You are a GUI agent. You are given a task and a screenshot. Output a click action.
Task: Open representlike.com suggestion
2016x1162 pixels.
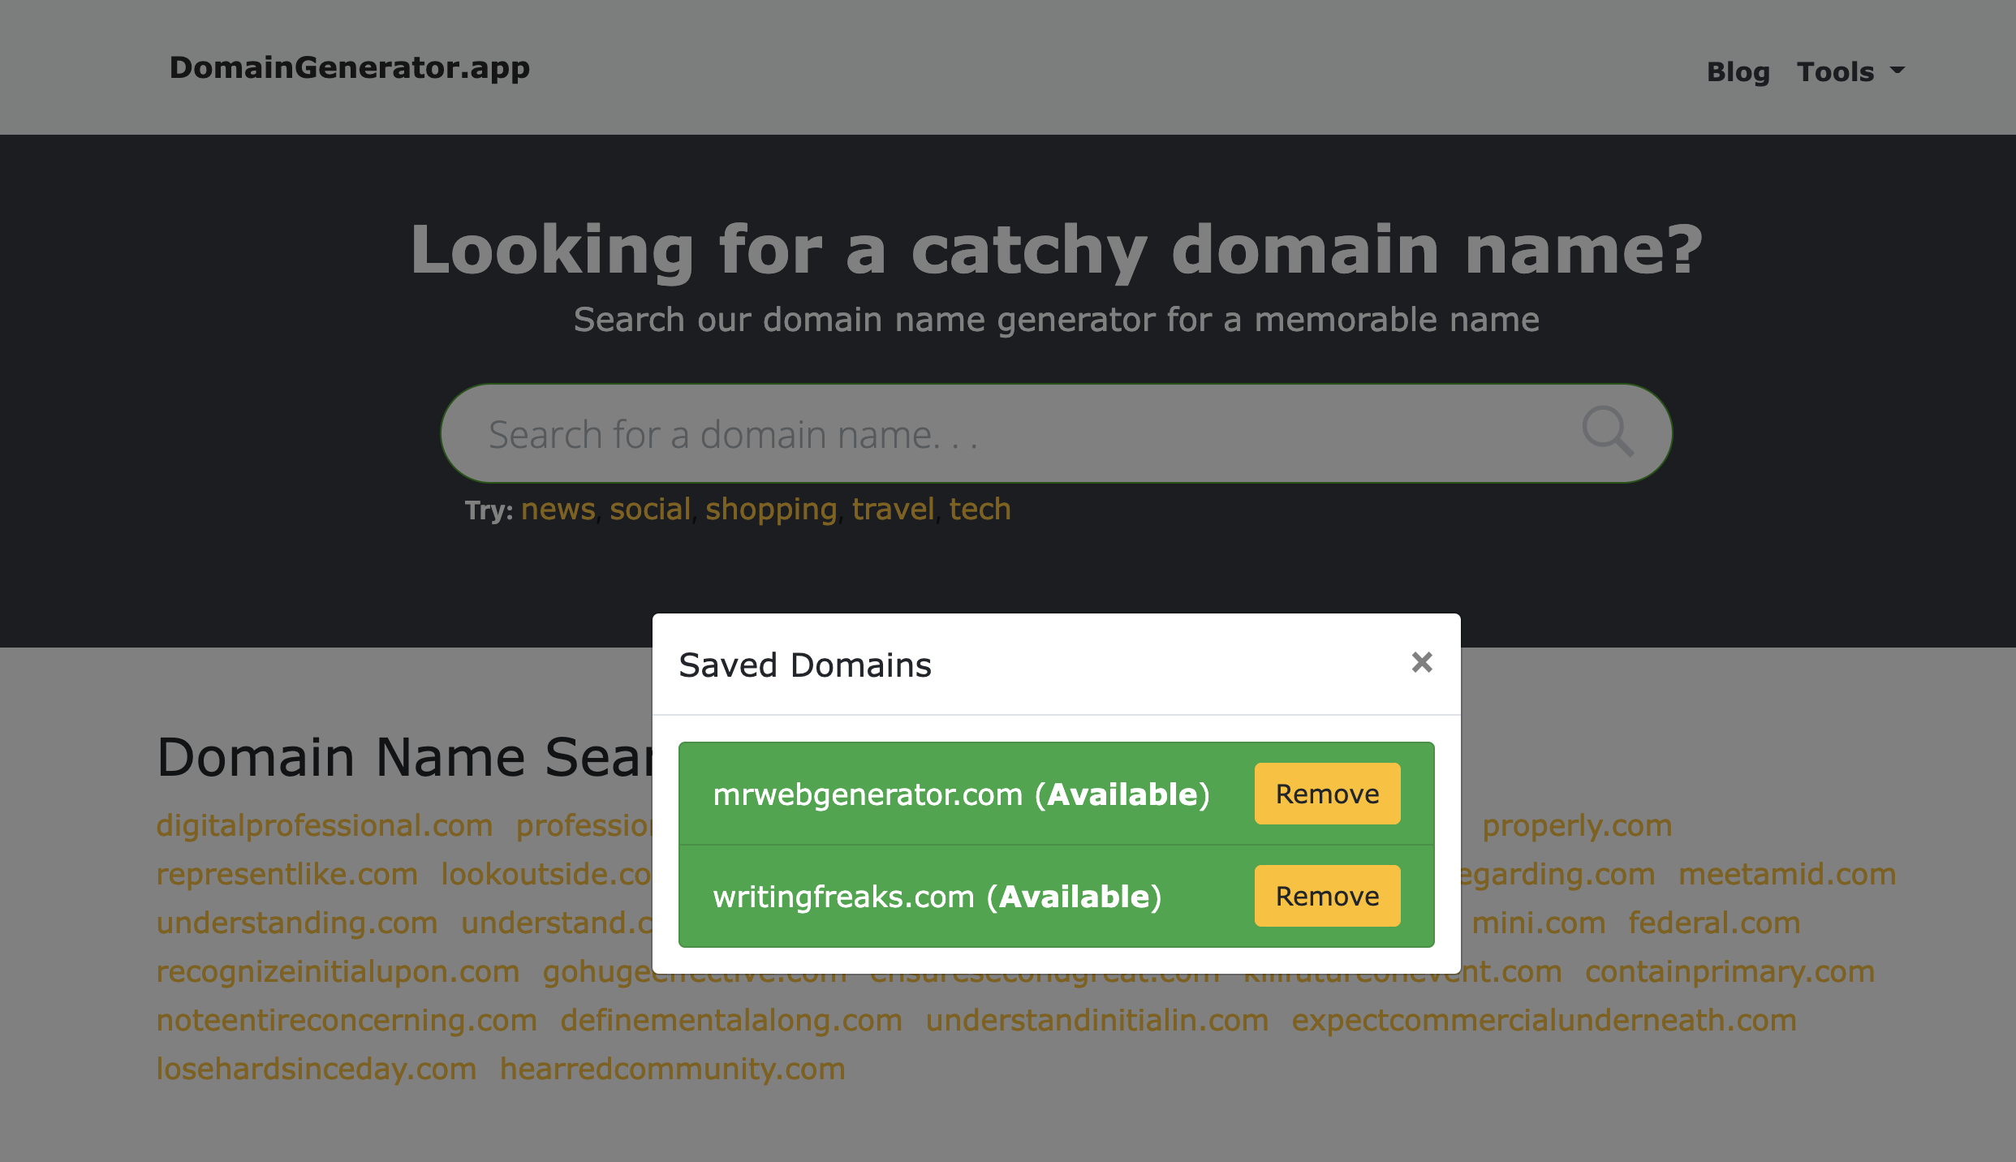pyautogui.click(x=286, y=874)
